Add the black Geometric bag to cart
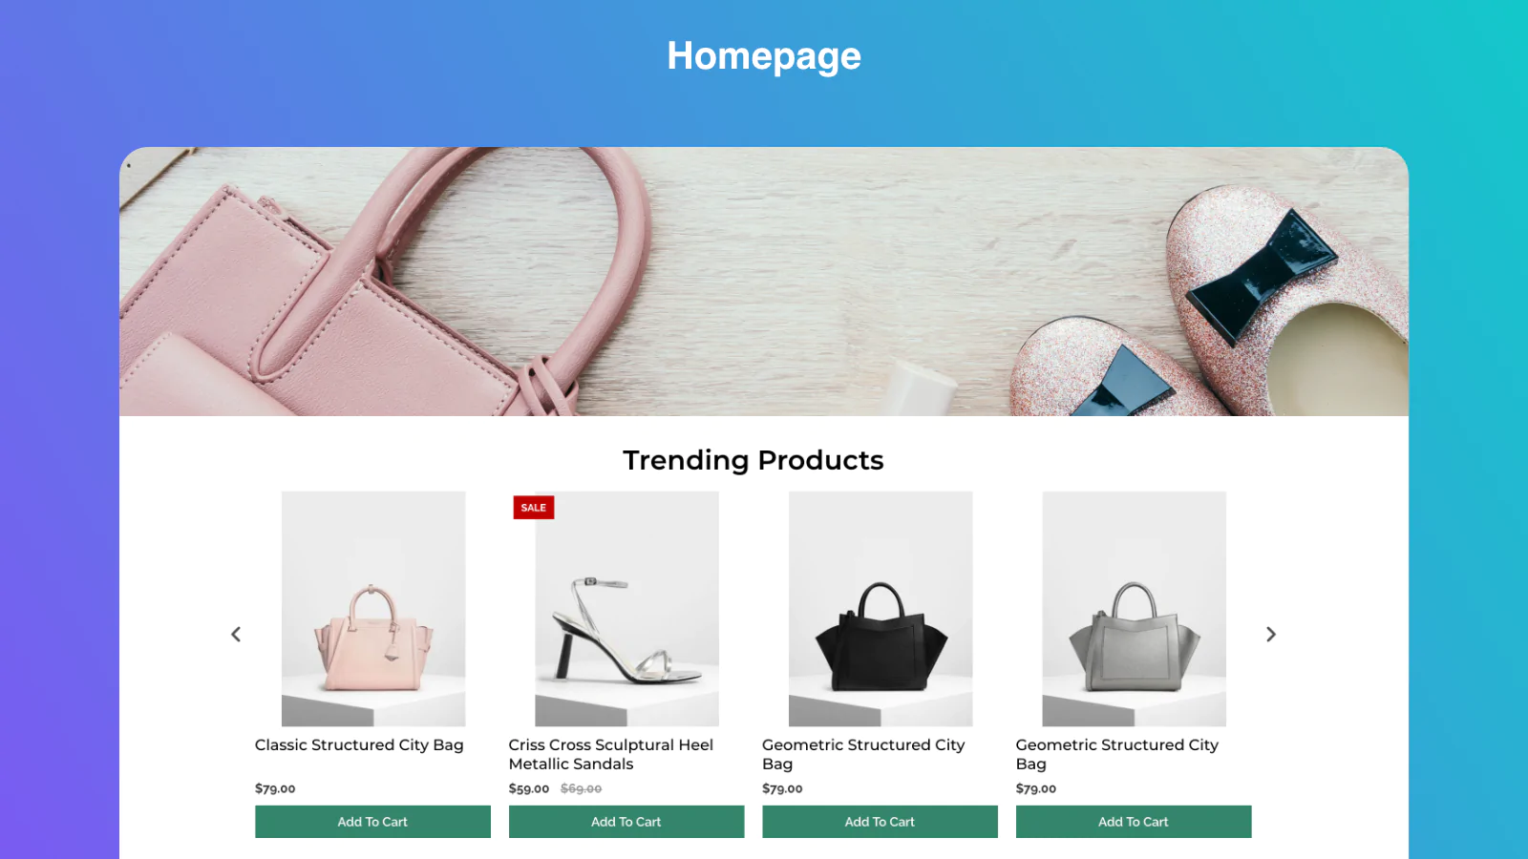Viewport: 1528px width, 859px height. 880,822
